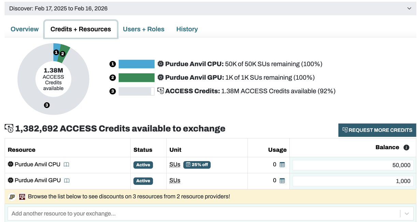
Task: Switch to the Overview tab
Action: pos(25,29)
